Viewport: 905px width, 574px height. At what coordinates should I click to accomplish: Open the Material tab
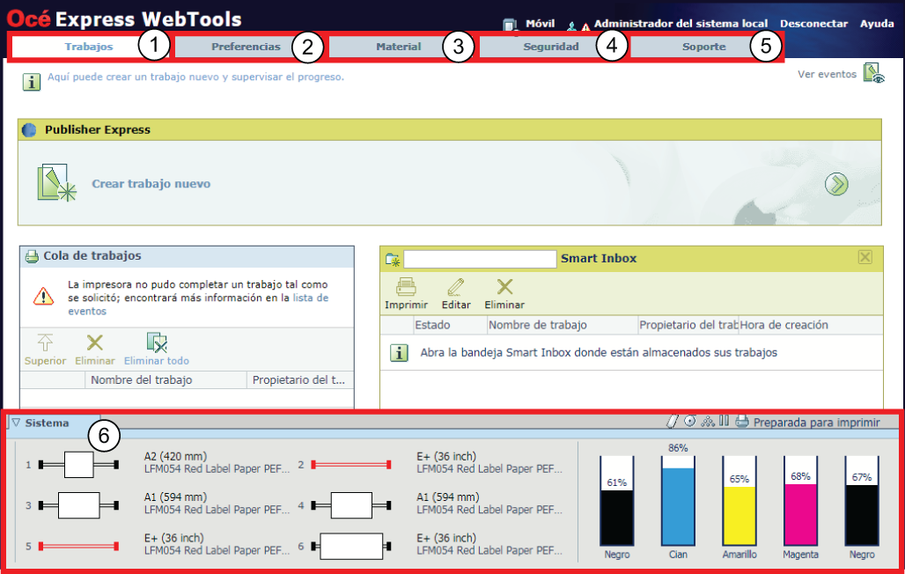(398, 47)
